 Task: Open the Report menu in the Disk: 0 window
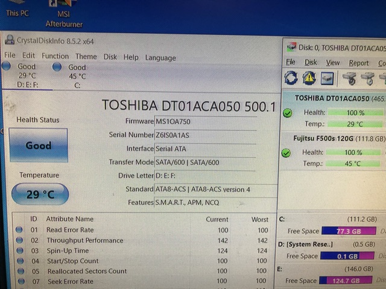[359, 63]
